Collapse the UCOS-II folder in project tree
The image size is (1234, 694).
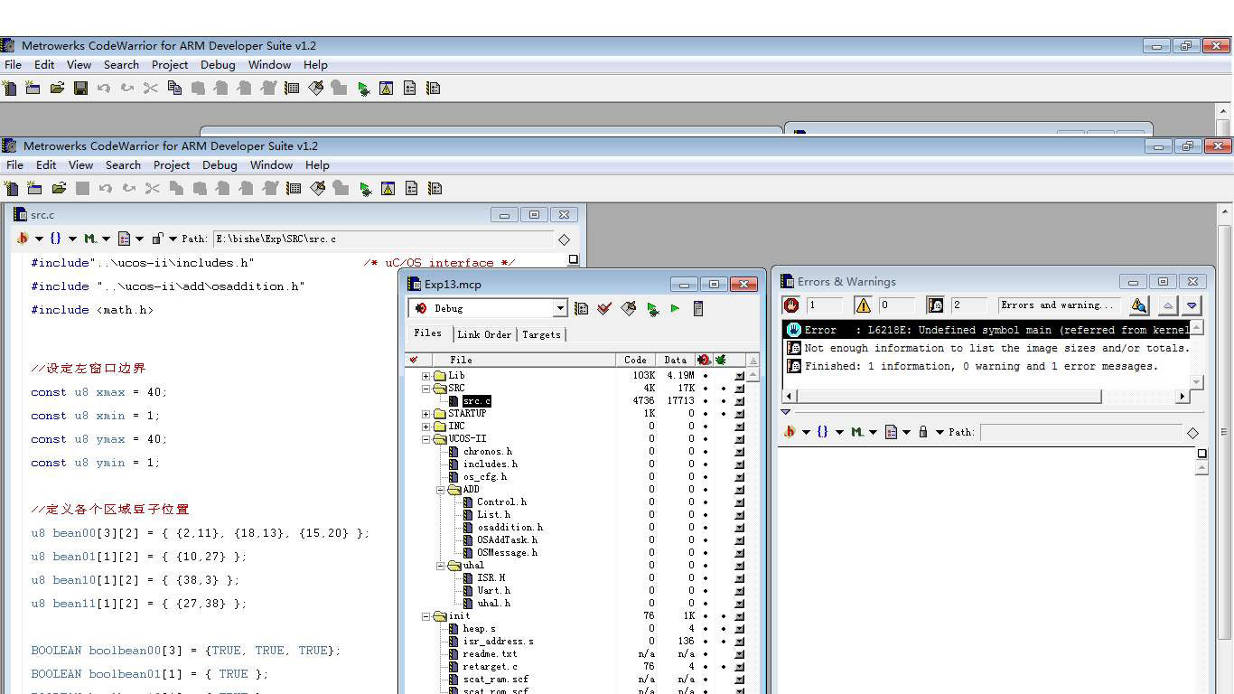pyautogui.click(x=426, y=439)
